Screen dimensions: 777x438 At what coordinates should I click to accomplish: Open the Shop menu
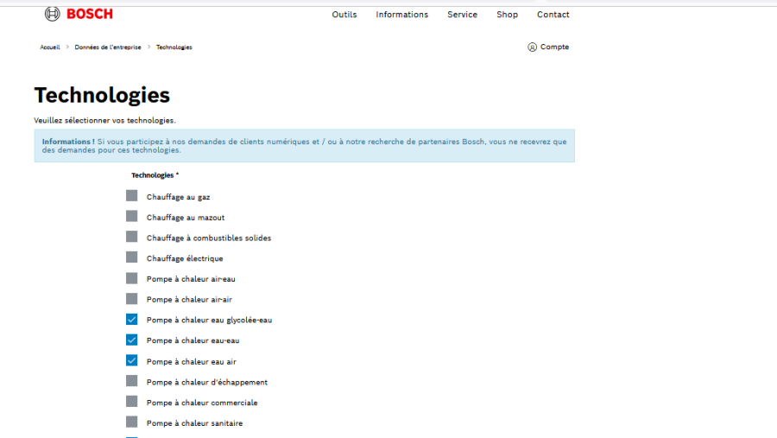click(x=508, y=15)
